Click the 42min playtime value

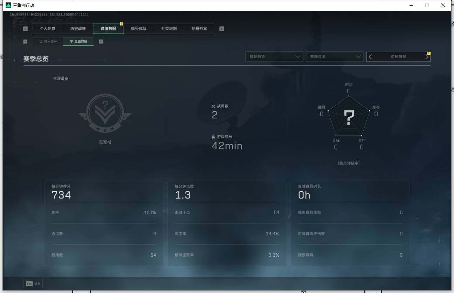[x=227, y=146]
